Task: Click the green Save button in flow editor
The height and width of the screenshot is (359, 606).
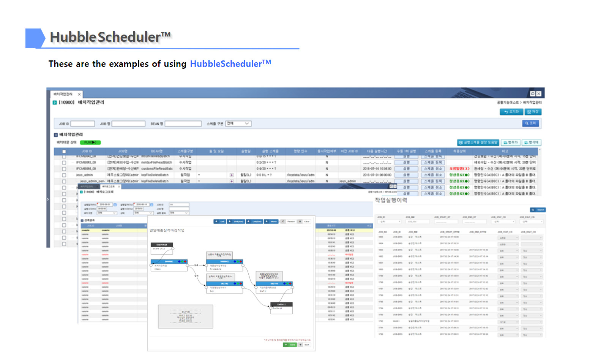Action: coord(290,345)
